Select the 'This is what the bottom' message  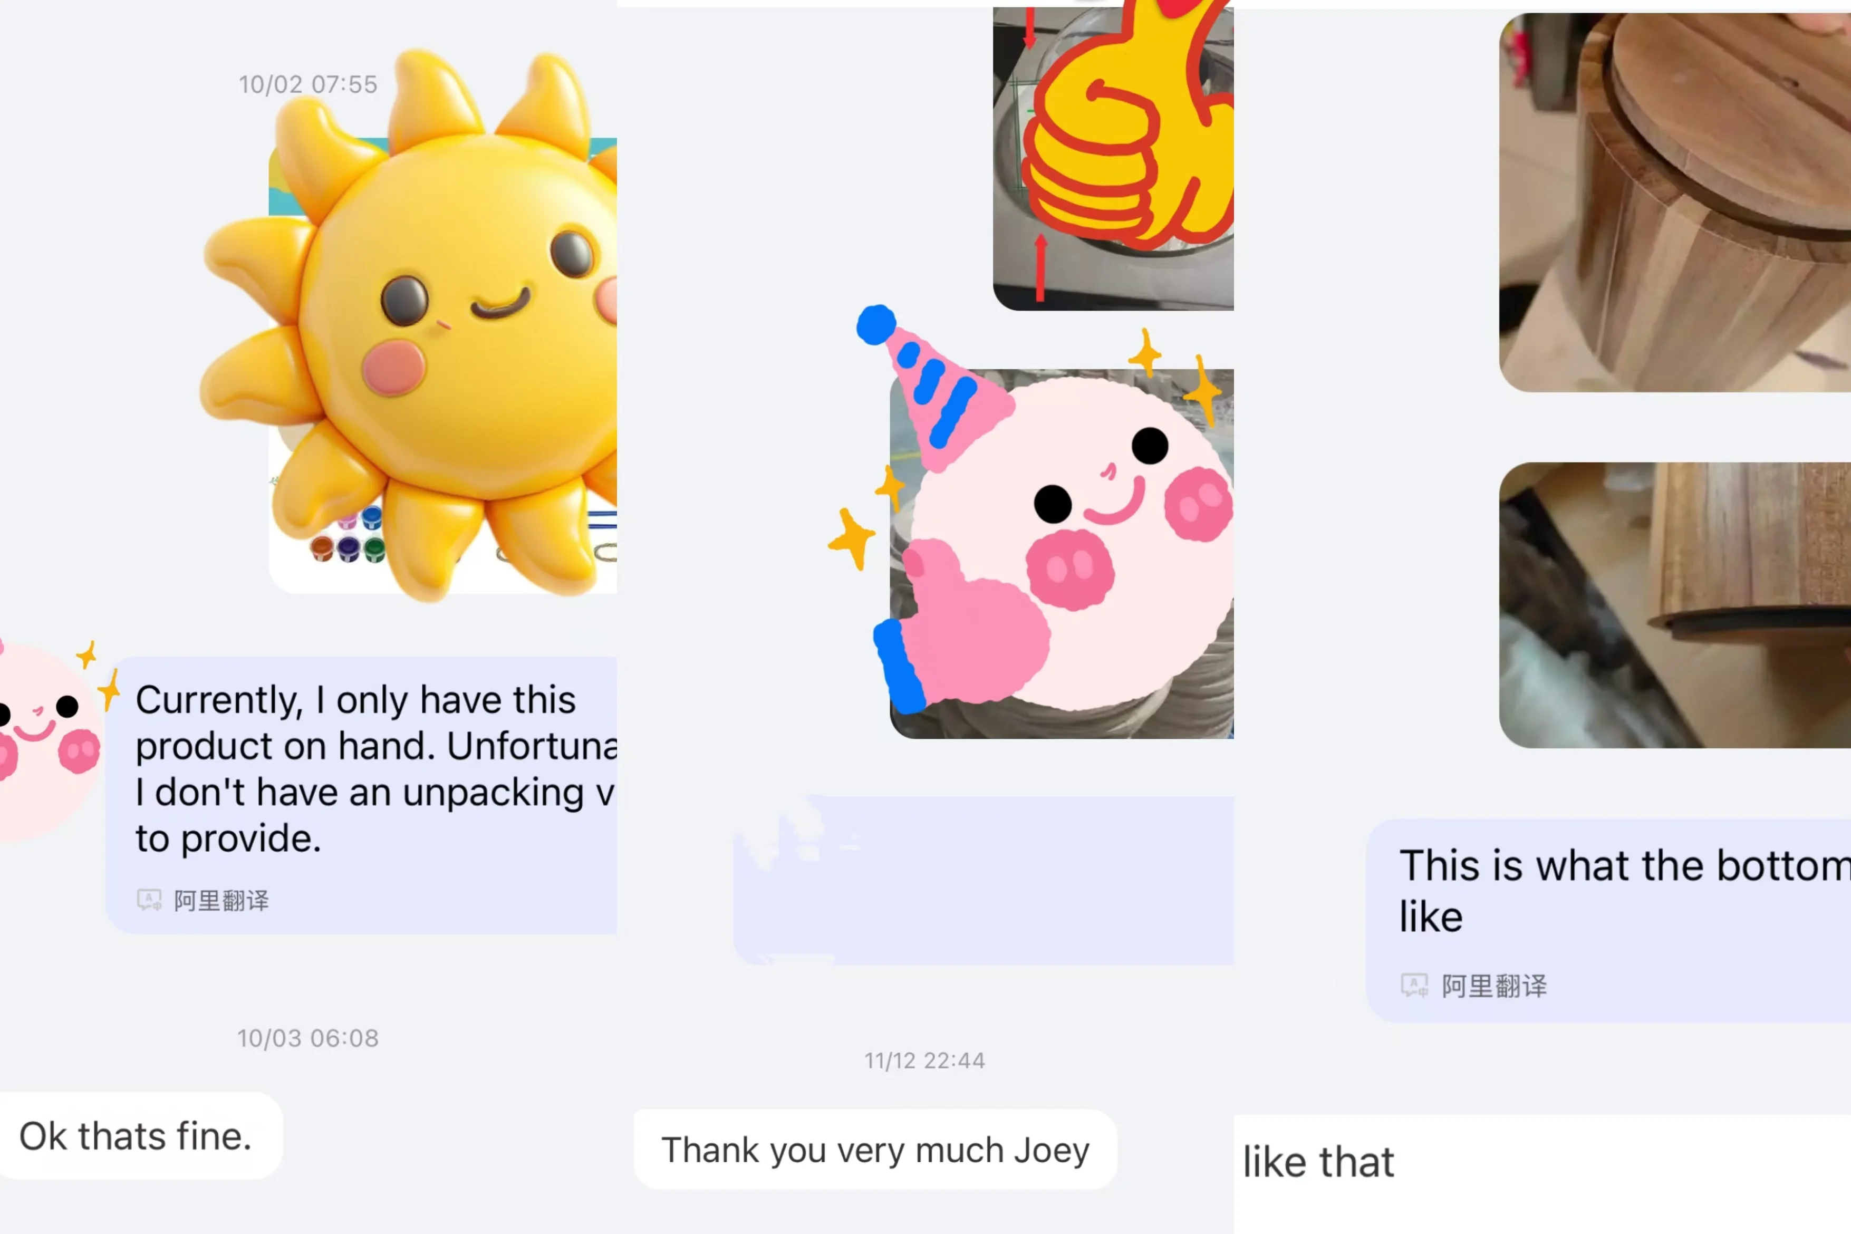(1608, 921)
